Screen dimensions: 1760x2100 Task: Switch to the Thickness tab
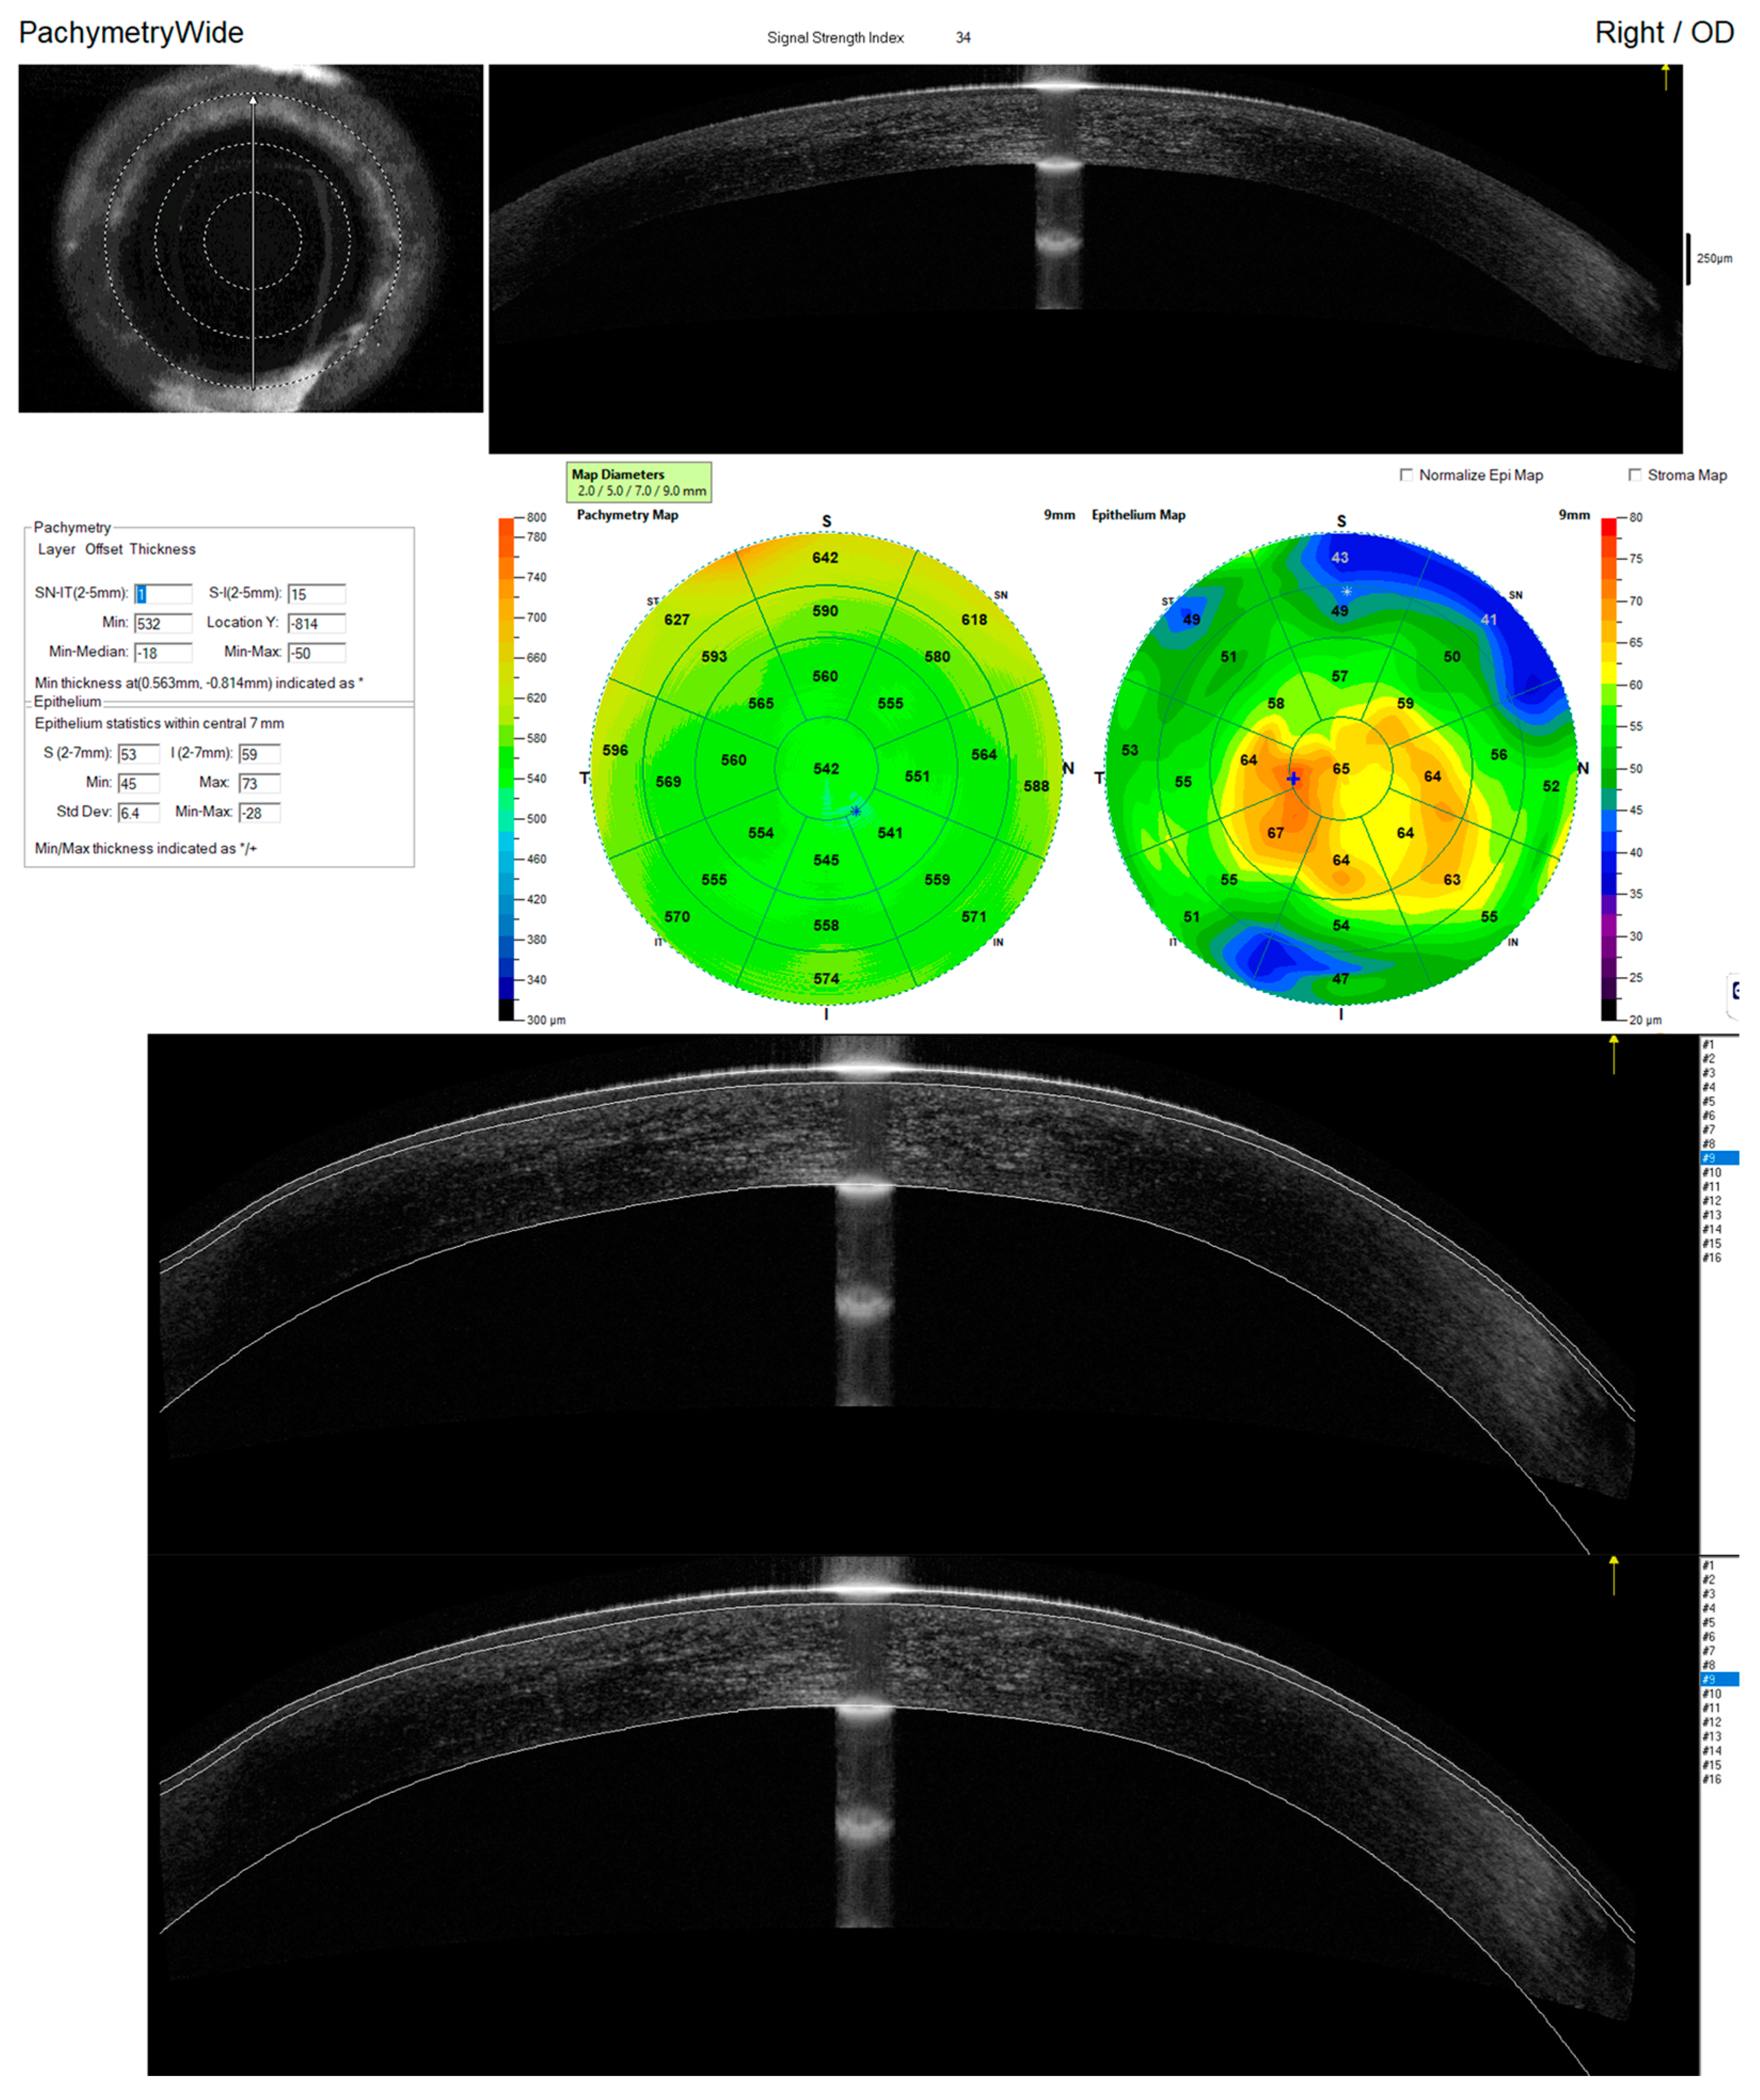pyautogui.click(x=162, y=550)
